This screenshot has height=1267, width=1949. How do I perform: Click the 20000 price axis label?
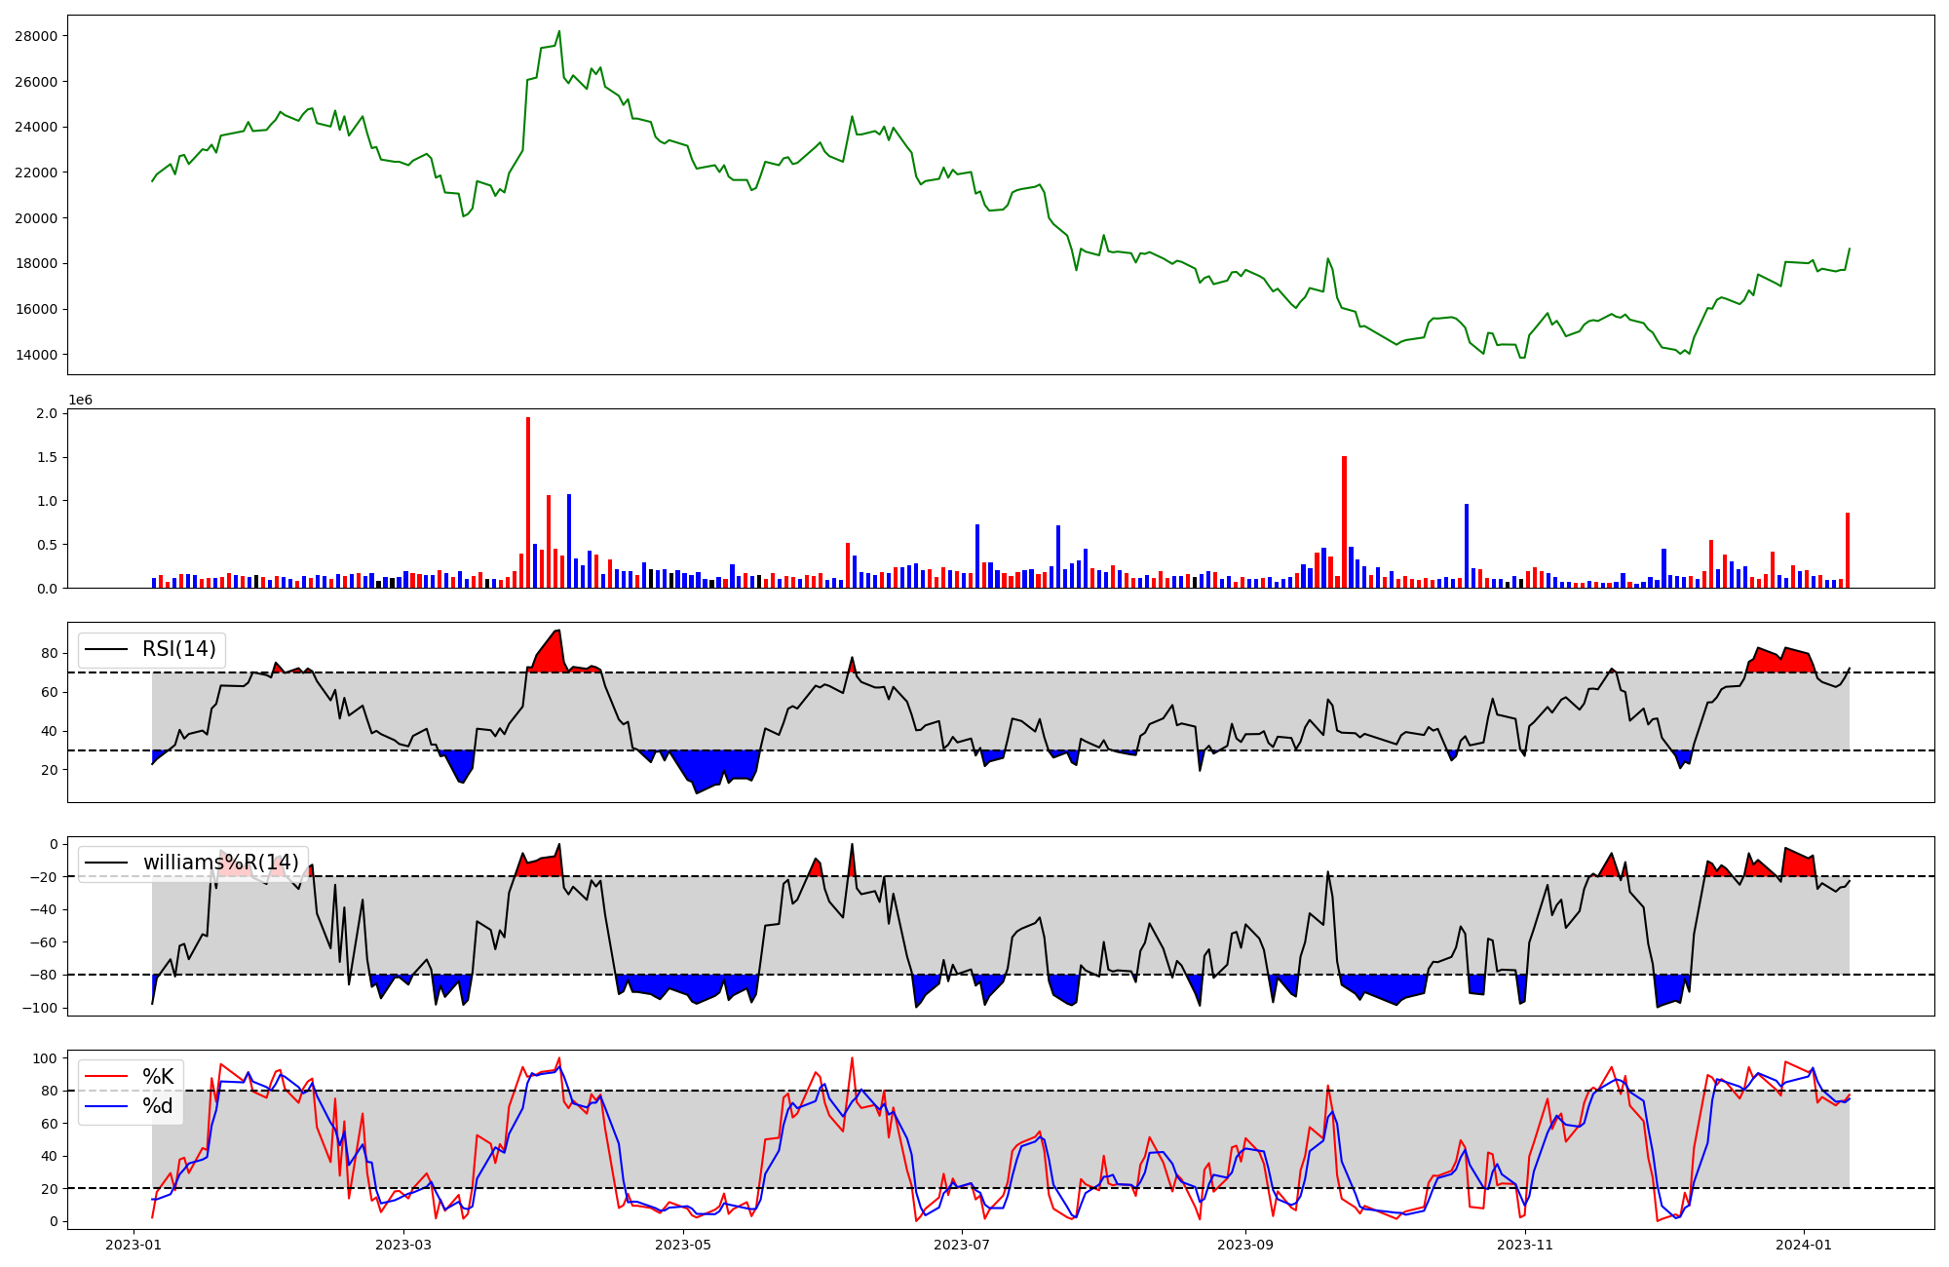tap(36, 218)
